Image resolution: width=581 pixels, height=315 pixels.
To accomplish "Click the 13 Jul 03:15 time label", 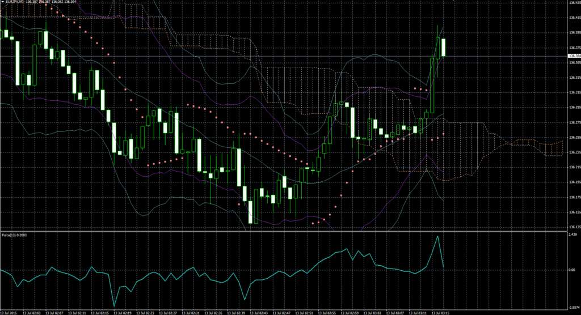I will 441,313.
